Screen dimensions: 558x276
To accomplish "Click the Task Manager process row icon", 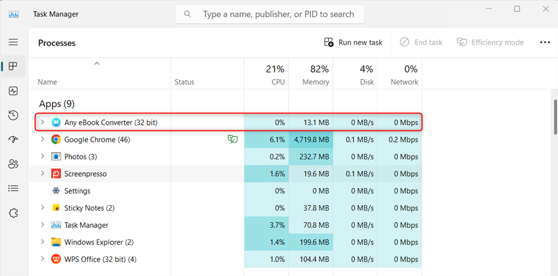I will [56, 225].
